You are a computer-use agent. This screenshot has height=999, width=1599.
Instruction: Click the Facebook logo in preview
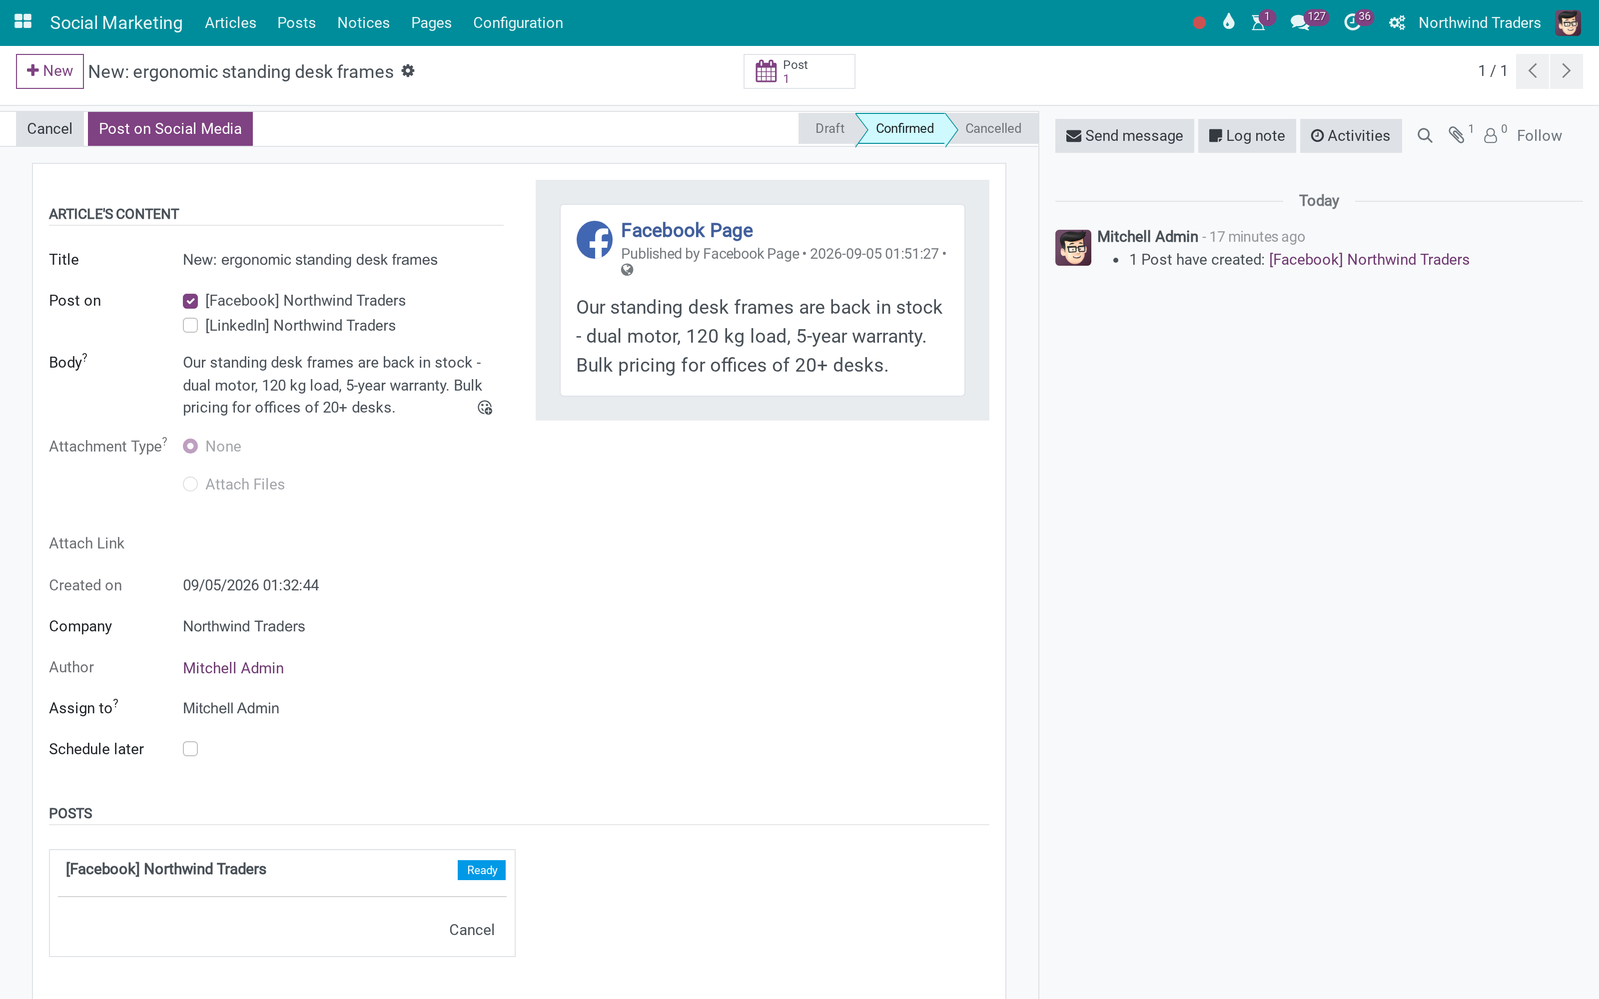[x=594, y=239]
